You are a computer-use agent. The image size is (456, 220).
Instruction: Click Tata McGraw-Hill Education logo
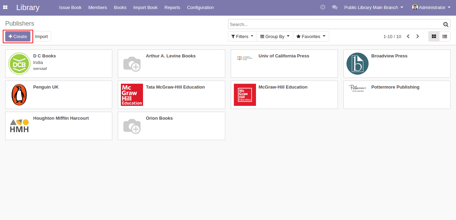click(x=132, y=95)
